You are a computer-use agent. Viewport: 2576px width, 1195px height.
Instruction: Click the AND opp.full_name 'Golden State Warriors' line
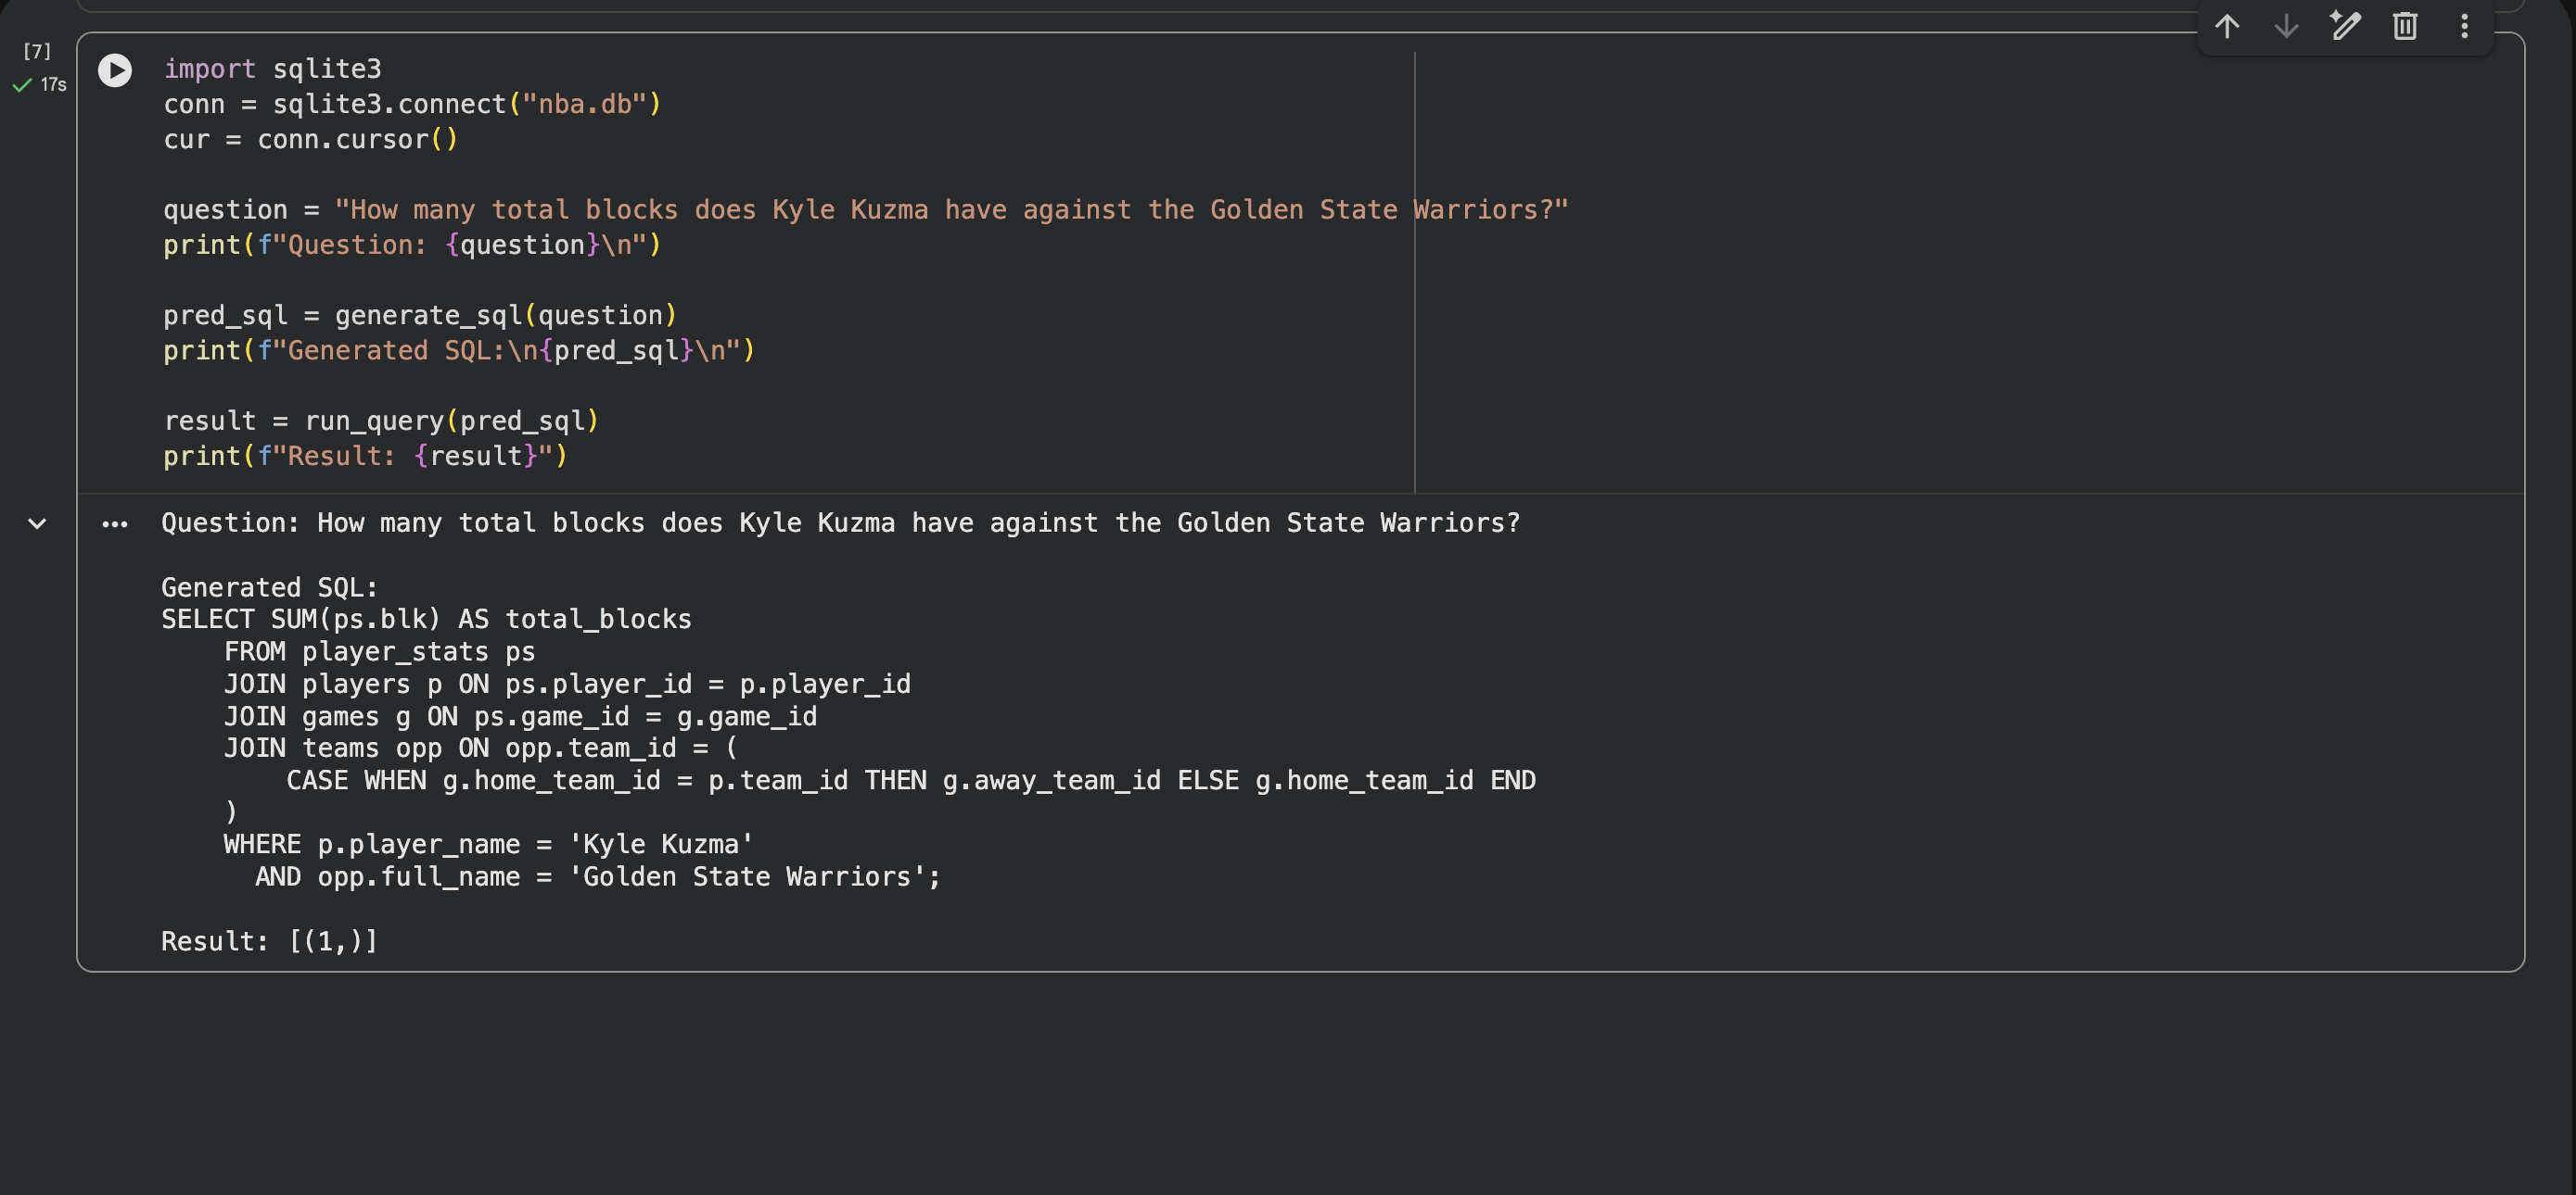tap(598, 876)
